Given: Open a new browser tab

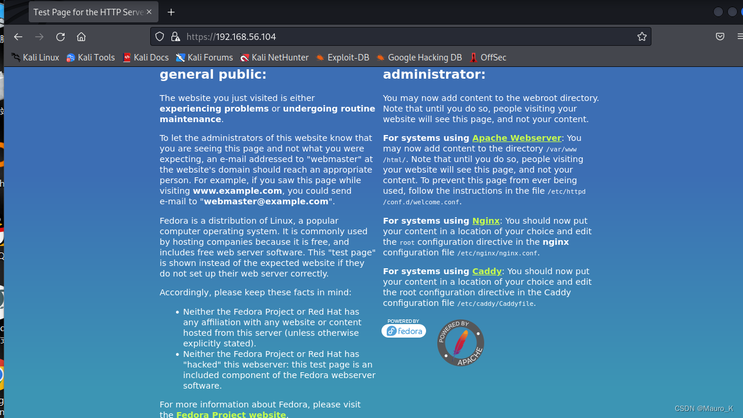Looking at the screenshot, I should (x=171, y=12).
